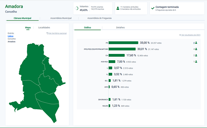This screenshot has height=128, width=207.
Task: Click the Contagem terminada checkmark icon
Action: click(x=153, y=8)
